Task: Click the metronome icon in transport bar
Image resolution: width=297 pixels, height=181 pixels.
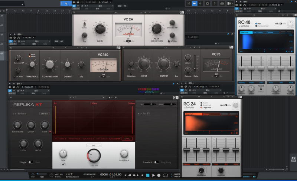Action: 51,175
